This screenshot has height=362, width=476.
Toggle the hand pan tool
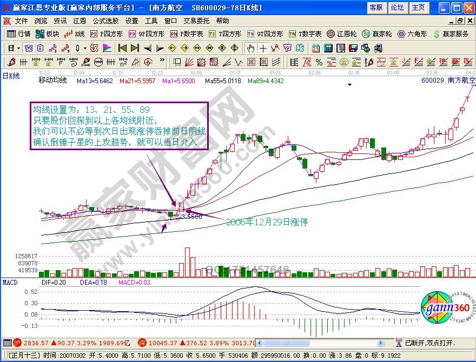(250, 49)
